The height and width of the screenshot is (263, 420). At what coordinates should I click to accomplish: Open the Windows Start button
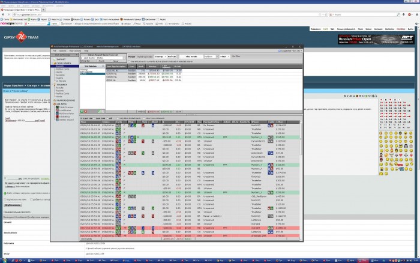tap(5, 261)
